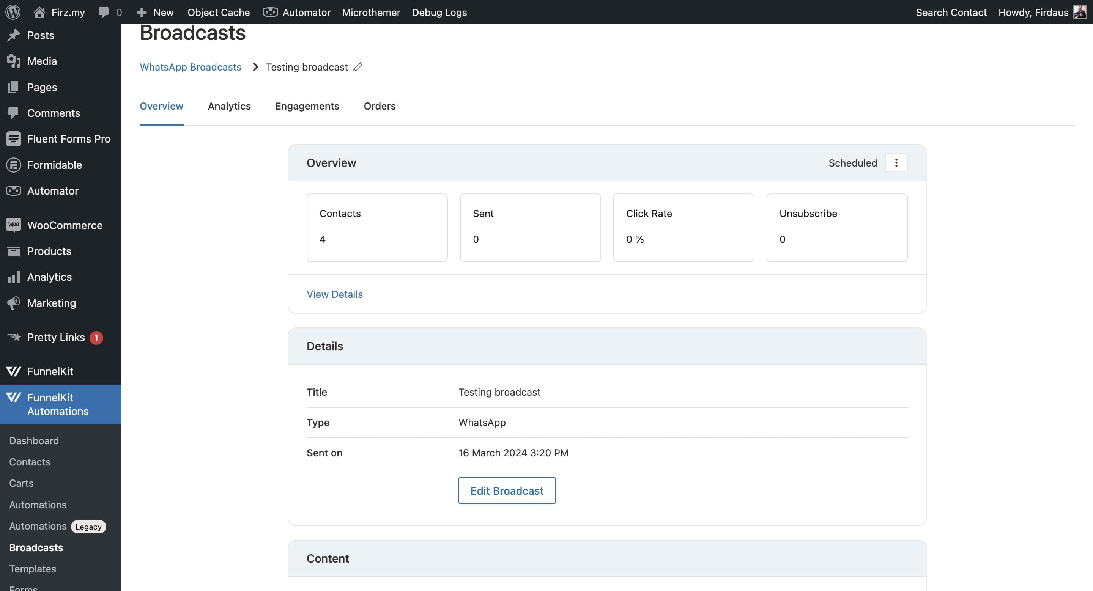The width and height of the screenshot is (1093, 591).
Task: Open Microthemer in admin bar
Action: (371, 12)
